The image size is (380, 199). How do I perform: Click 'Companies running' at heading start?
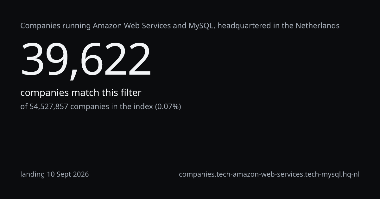point(56,26)
